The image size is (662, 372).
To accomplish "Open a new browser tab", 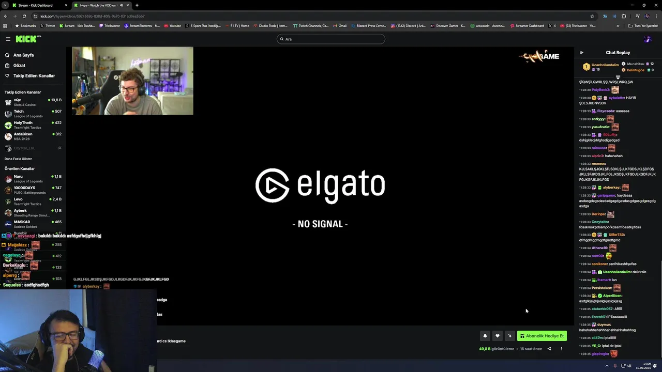I will [x=137, y=5].
